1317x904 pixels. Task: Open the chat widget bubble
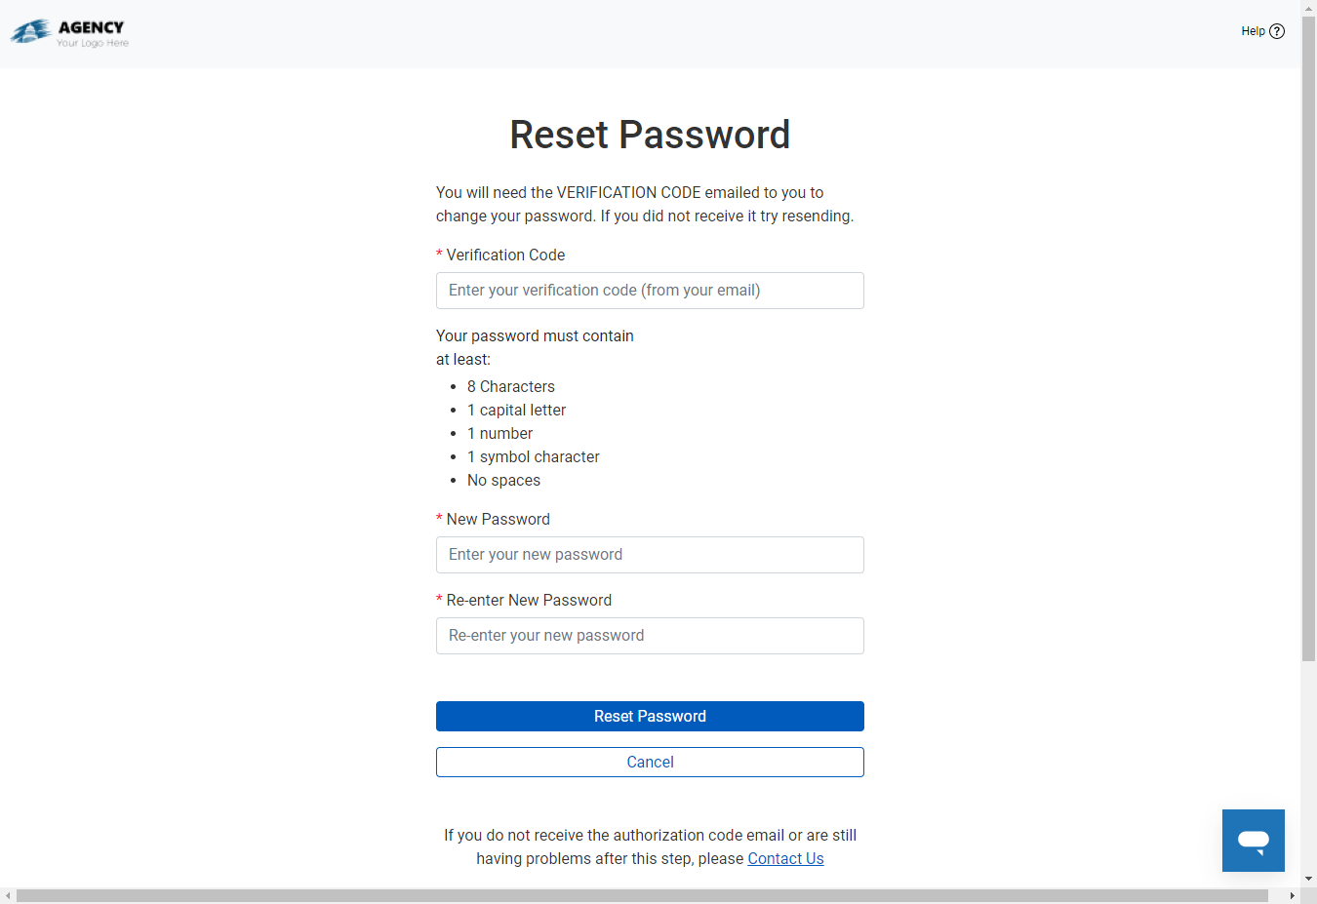(1253, 840)
